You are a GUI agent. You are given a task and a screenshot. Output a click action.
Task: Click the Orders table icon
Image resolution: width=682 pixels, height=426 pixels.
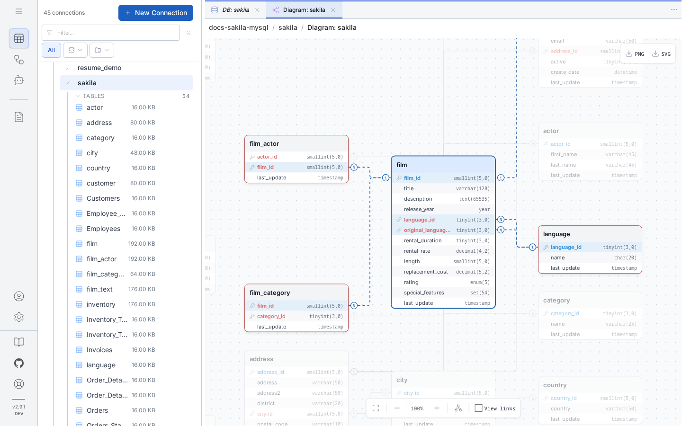tap(80, 410)
